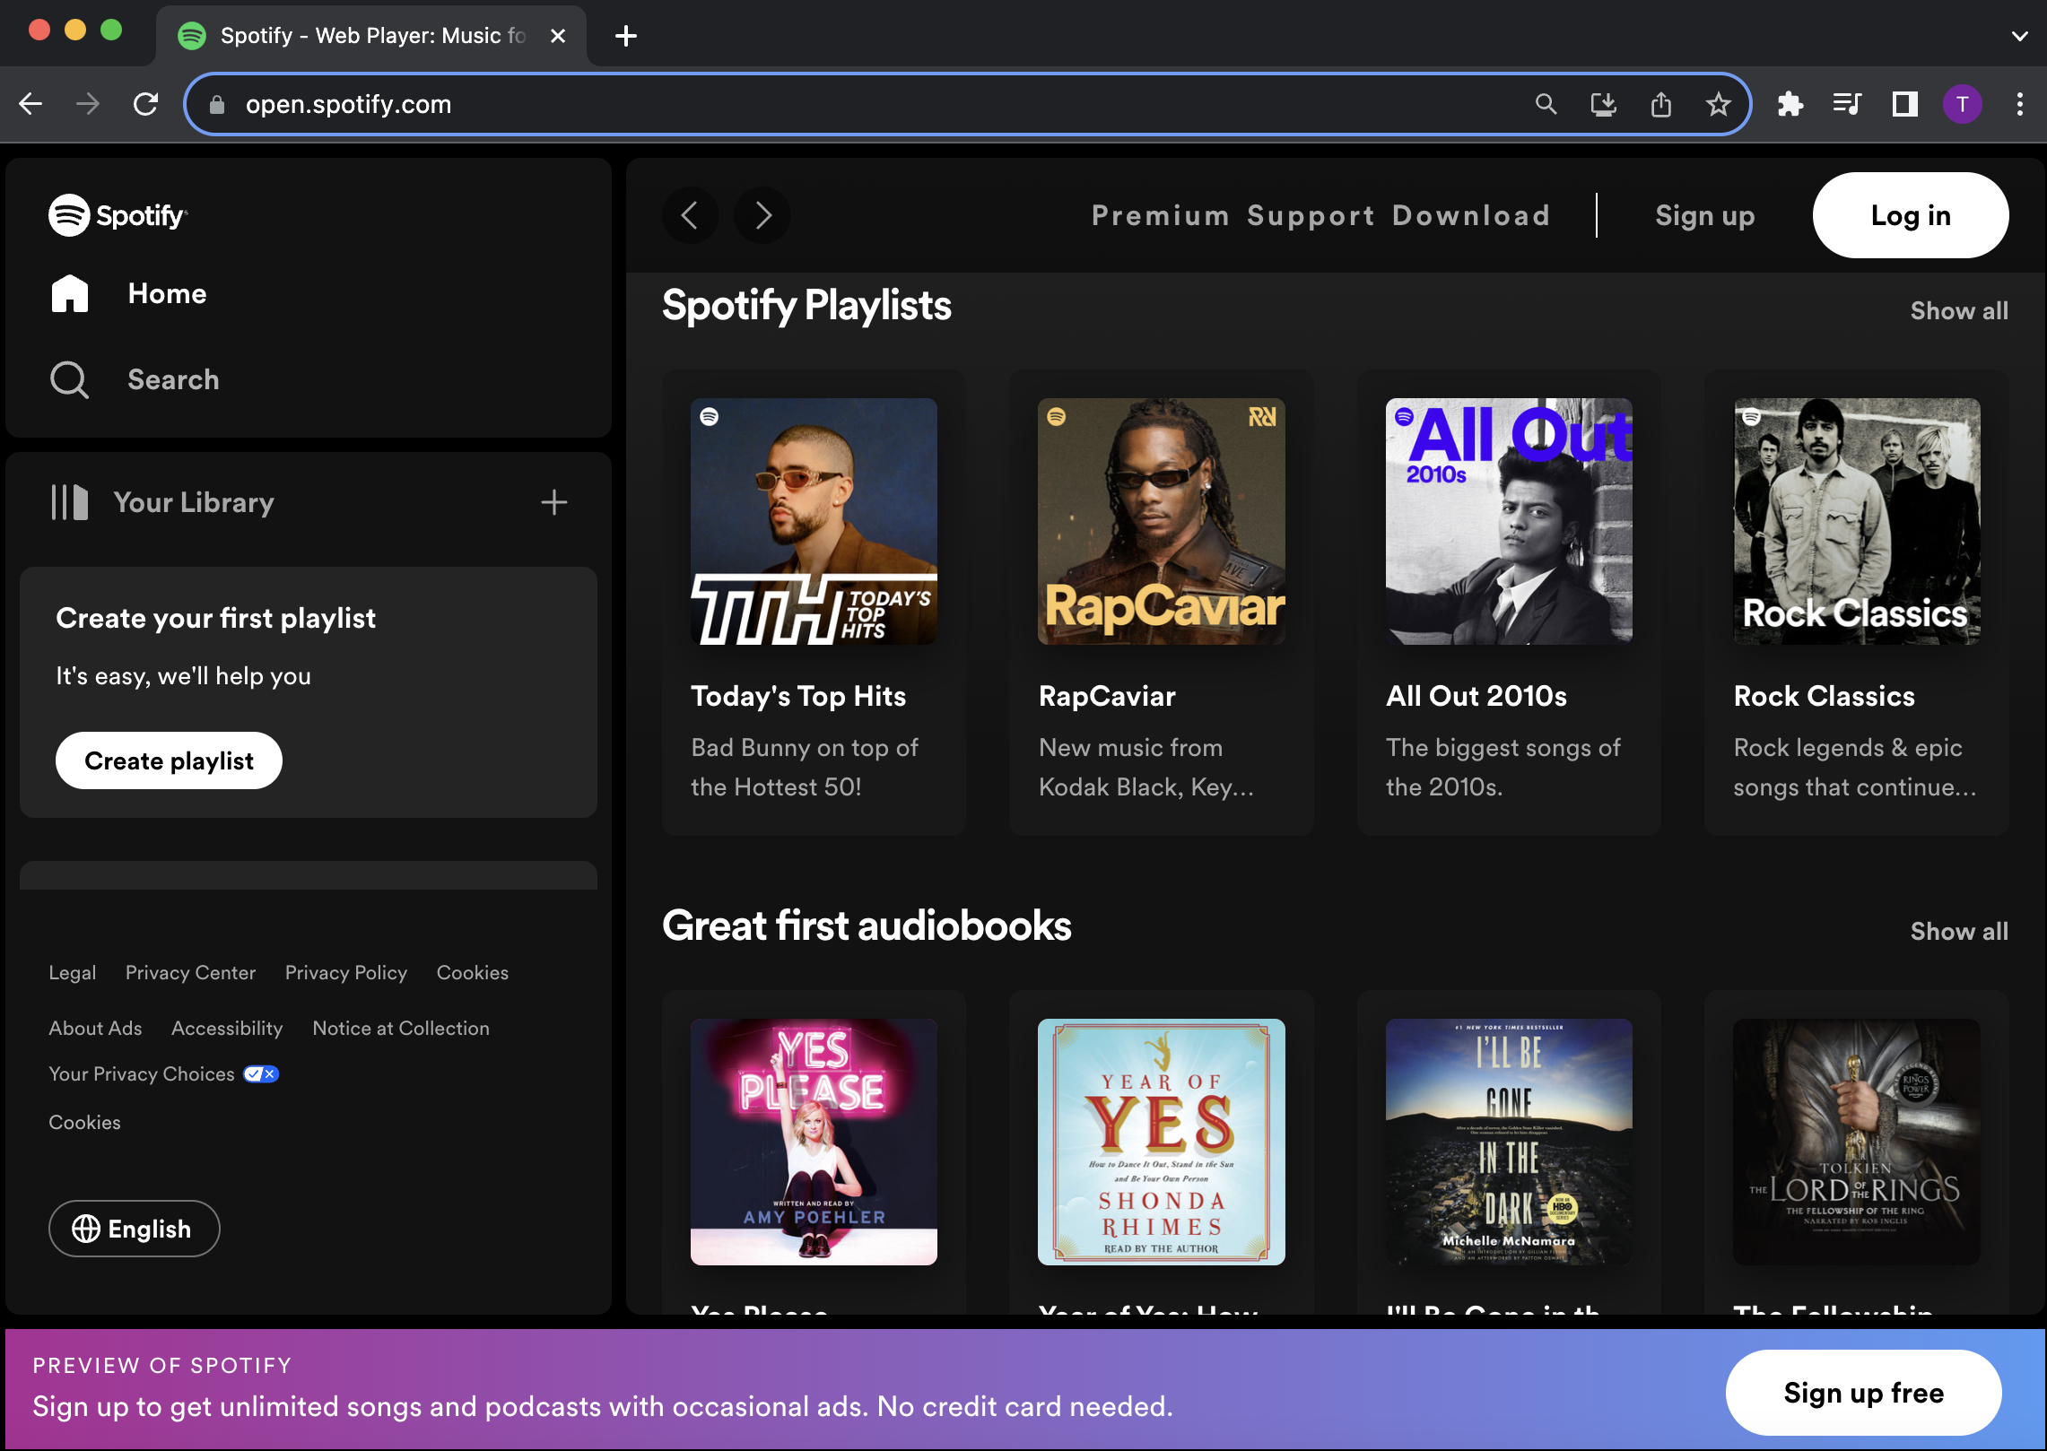The width and height of the screenshot is (2047, 1451).
Task: Toggle Chrome side panel button
Action: (1904, 105)
